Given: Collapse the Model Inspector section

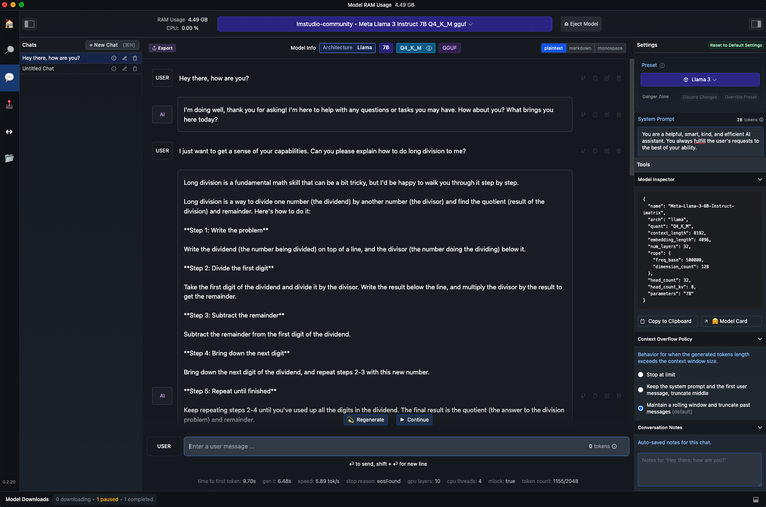Looking at the screenshot, I should [x=760, y=179].
